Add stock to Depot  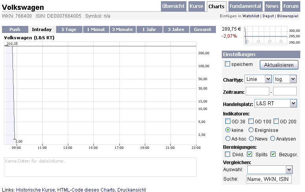268,16
